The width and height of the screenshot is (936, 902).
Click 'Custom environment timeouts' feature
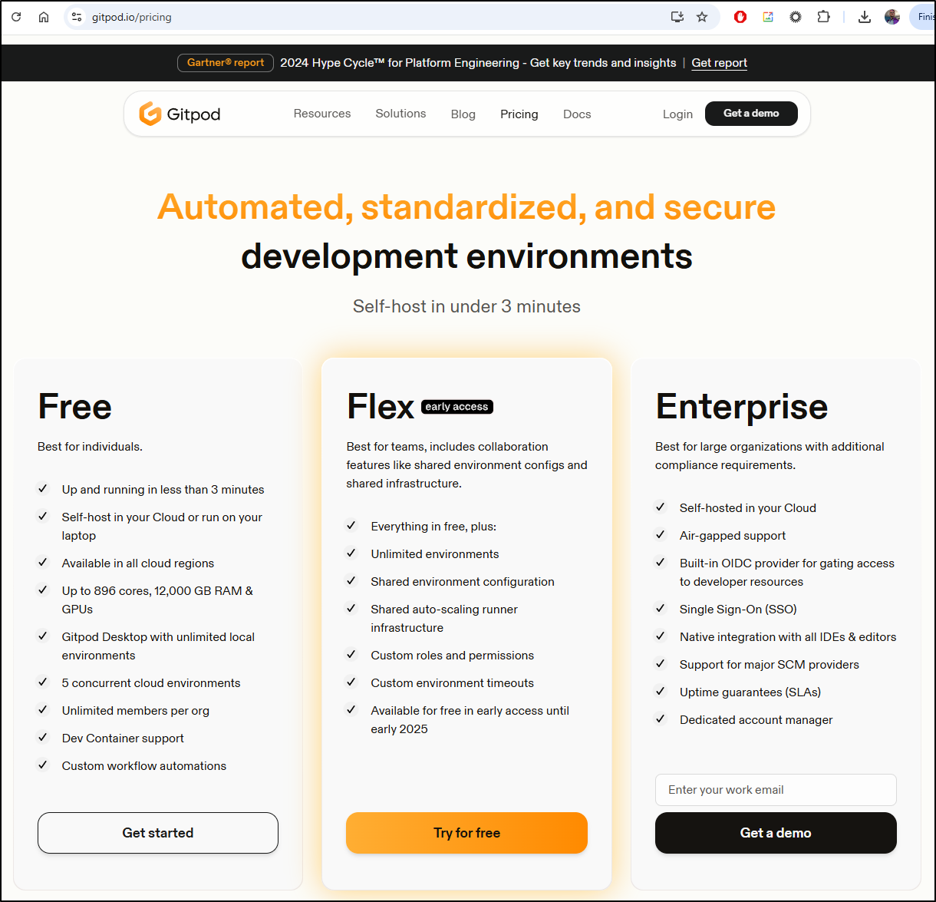tap(453, 683)
